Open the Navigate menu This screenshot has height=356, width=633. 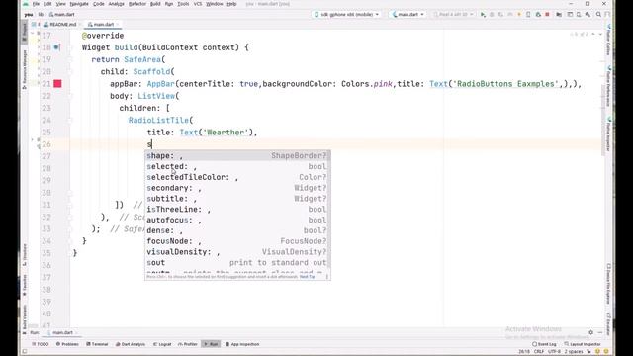point(79,4)
